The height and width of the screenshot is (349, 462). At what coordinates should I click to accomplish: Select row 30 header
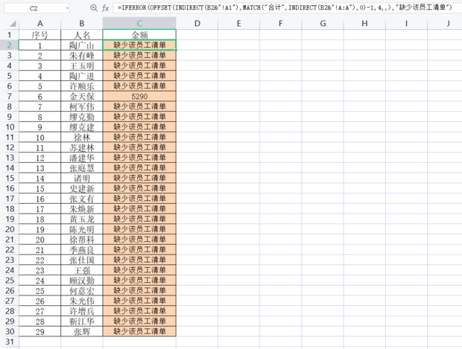10,331
